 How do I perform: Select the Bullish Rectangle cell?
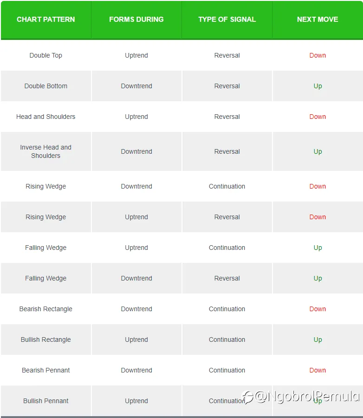pos(46,340)
